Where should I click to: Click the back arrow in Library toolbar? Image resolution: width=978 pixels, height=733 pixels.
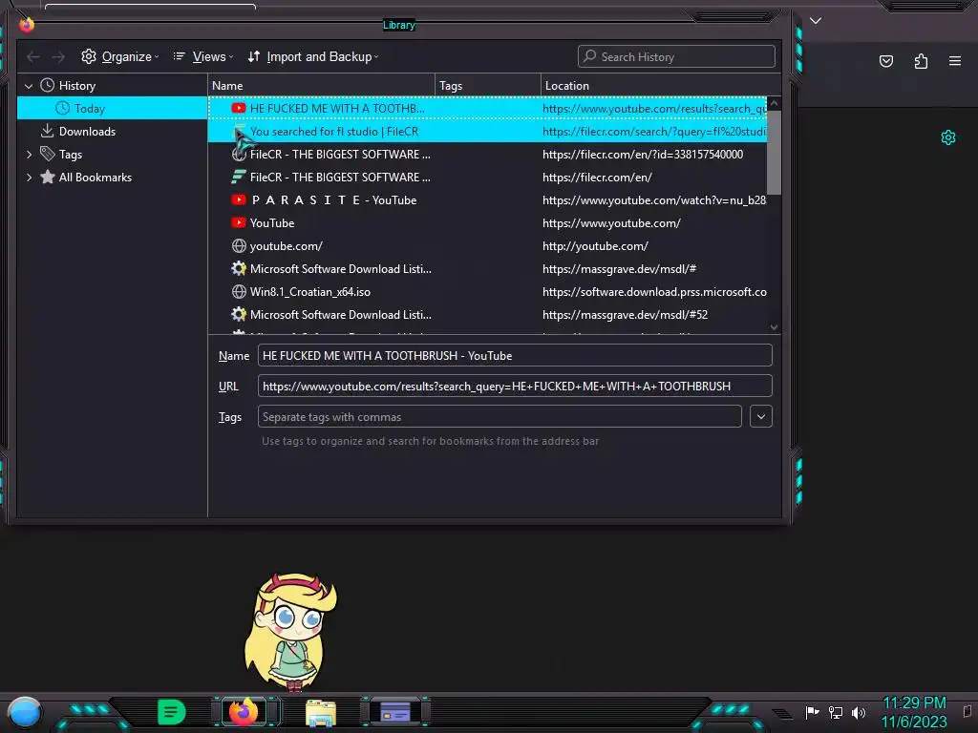click(33, 56)
